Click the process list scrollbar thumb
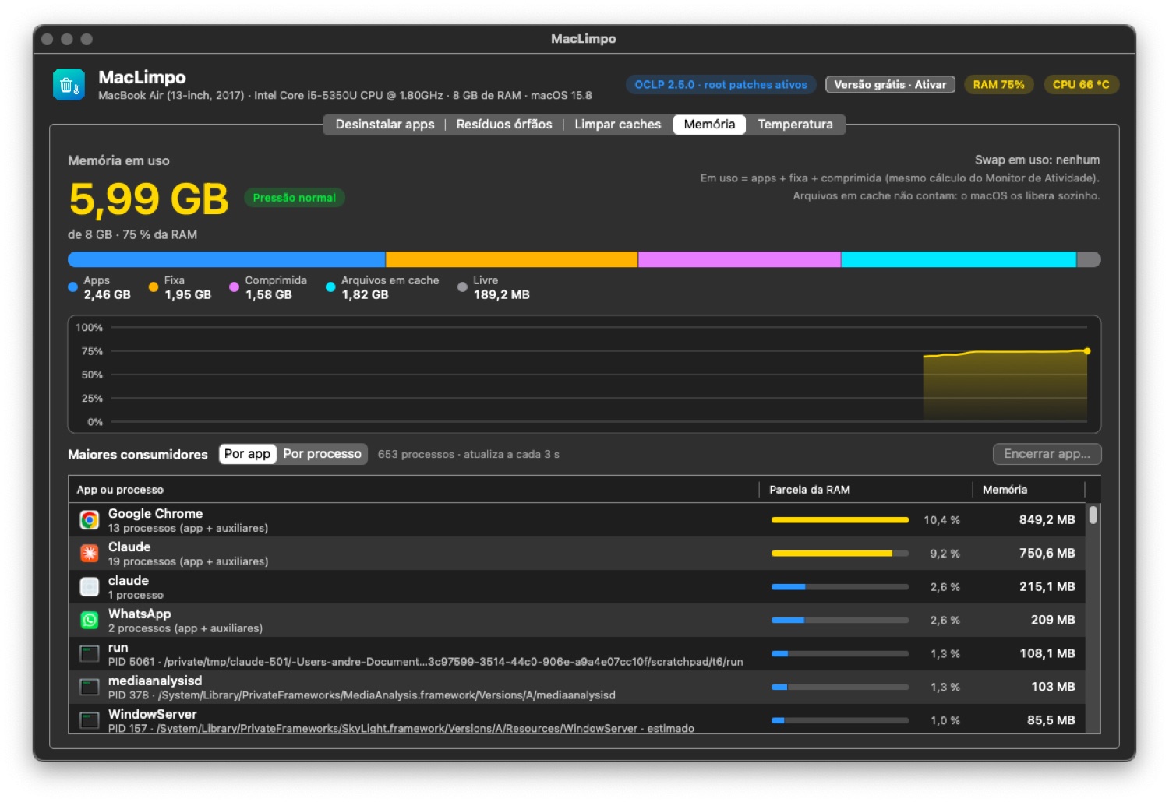 tap(1093, 515)
